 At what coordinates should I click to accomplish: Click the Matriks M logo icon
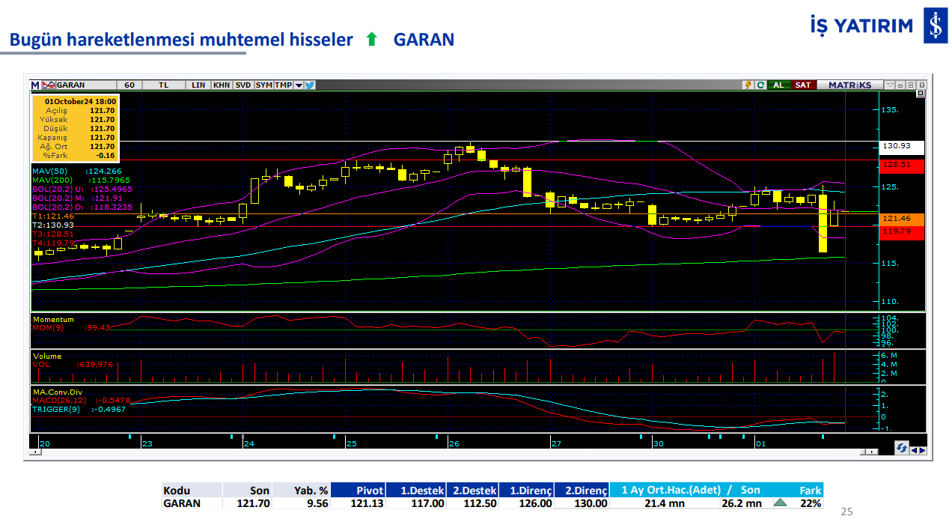point(35,85)
